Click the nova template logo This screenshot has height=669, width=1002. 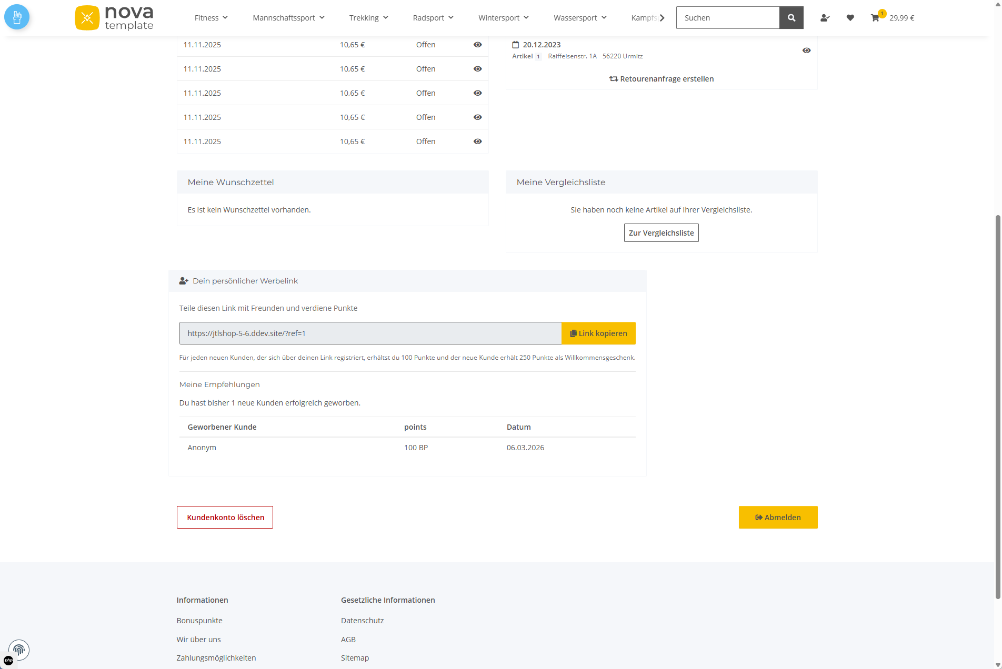pos(114,17)
